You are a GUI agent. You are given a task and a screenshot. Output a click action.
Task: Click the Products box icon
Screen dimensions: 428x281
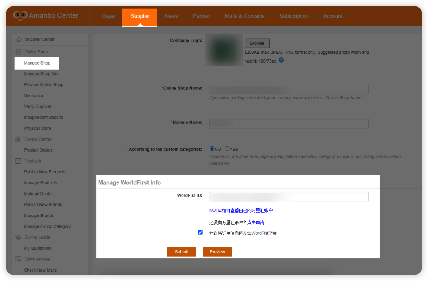click(19, 161)
